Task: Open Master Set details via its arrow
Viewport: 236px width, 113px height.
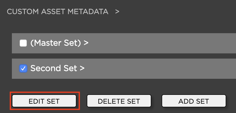Action: point(86,43)
